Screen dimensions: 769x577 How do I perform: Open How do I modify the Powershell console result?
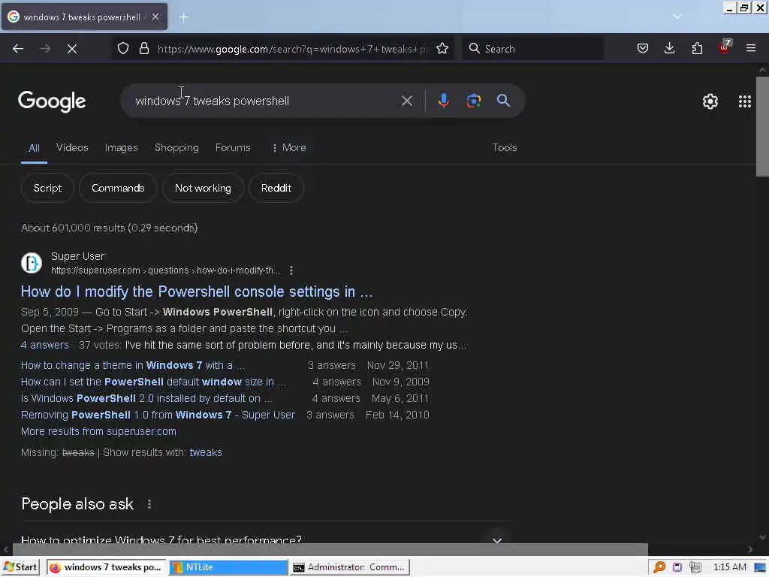click(197, 292)
